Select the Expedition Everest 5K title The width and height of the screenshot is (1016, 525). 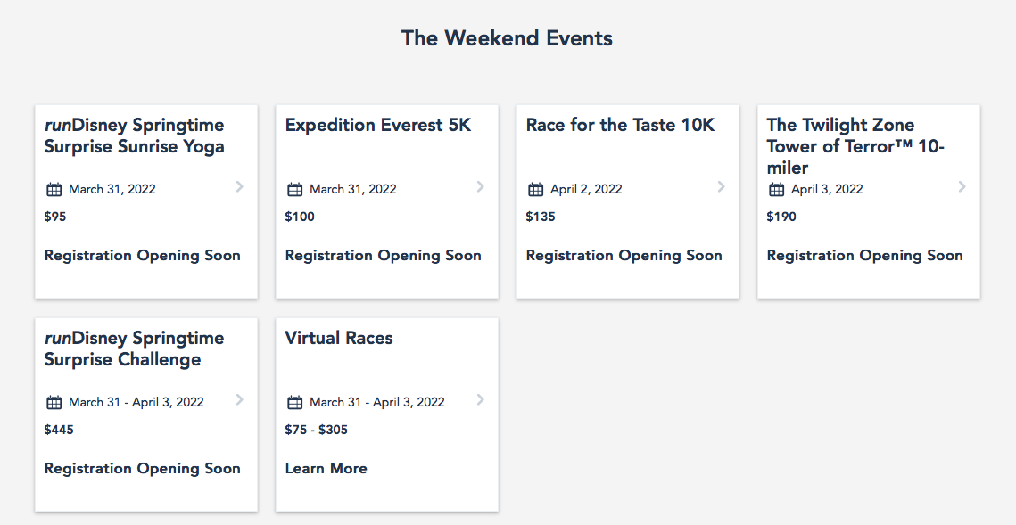click(377, 125)
